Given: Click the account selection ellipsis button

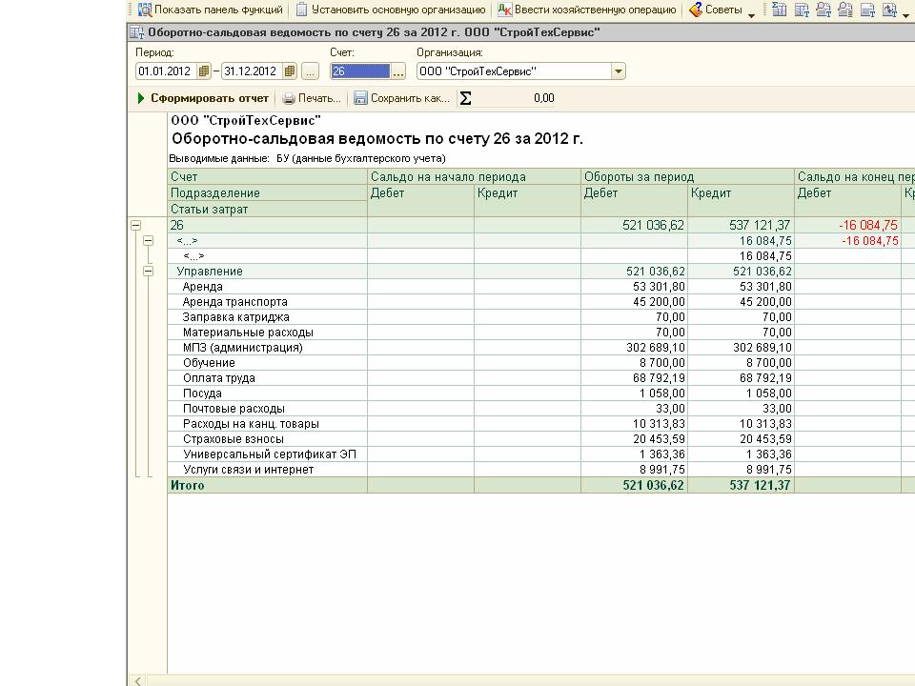Looking at the screenshot, I should (398, 71).
